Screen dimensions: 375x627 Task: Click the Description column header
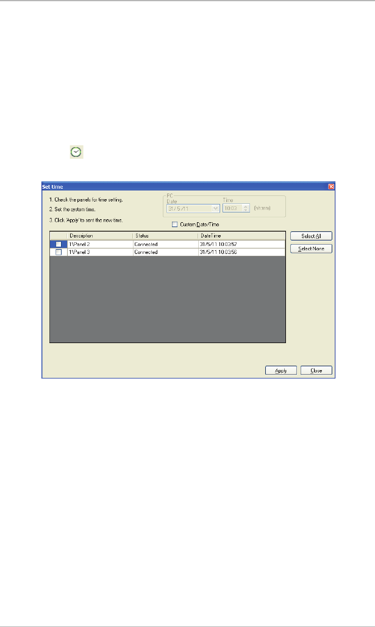[100, 236]
